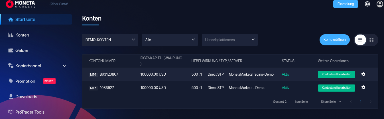Open the DEMO-KONTEN account type dropdown
This screenshot has height=119, width=384.
click(110, 40)
